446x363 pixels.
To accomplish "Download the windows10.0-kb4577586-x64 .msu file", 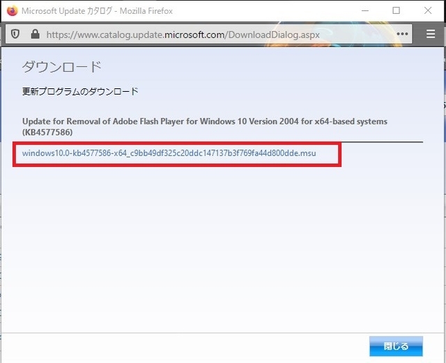I will tap(169, 153).
